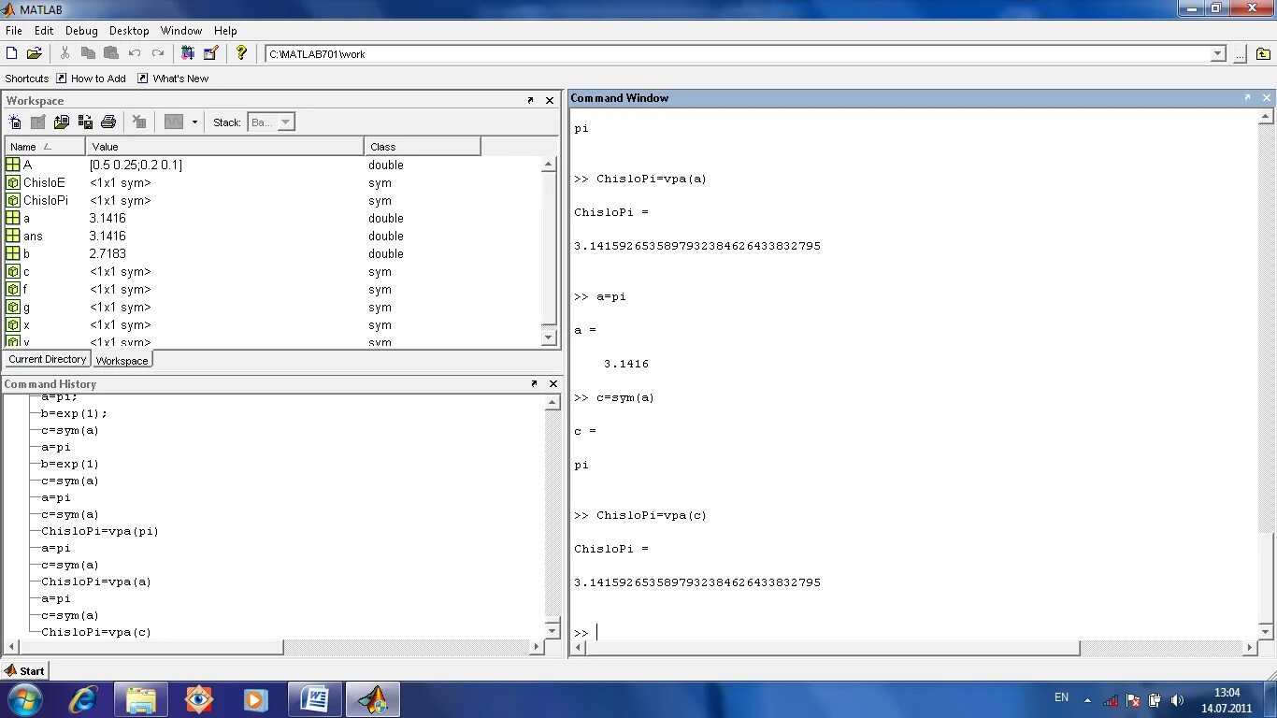The width and height of the screenshot is (1277, 718).
Task: Click the Delete variable icon in Workspace
Action: point(139,122)
